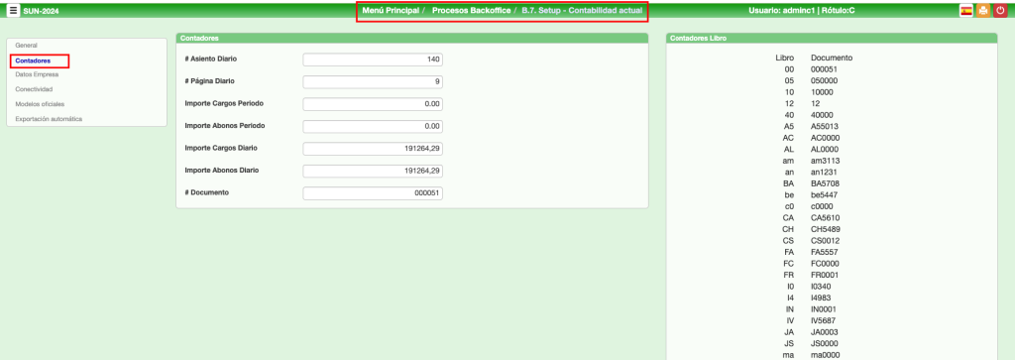The height and width of the screenshot is (360, 1015).
Task: Focus the Importe Cargos Periodo field
Action: point(373,103)
